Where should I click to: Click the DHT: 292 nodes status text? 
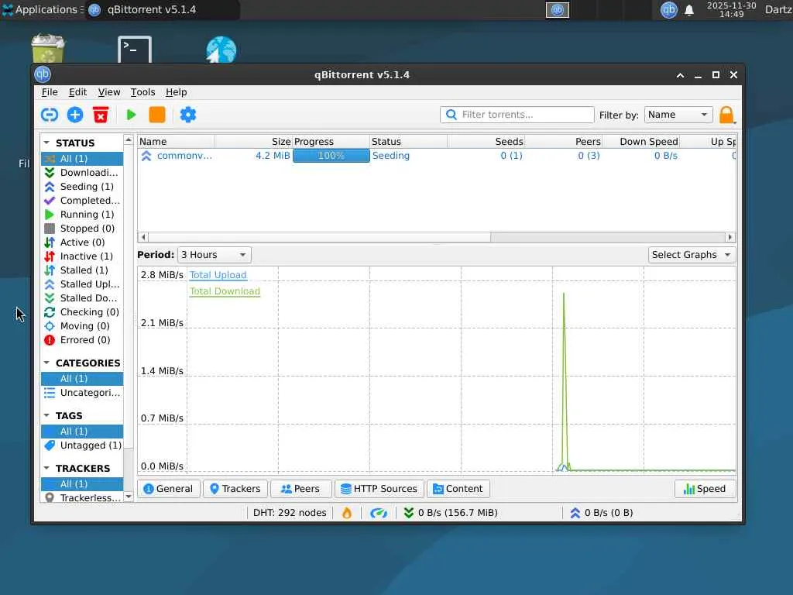pos(290,513)
